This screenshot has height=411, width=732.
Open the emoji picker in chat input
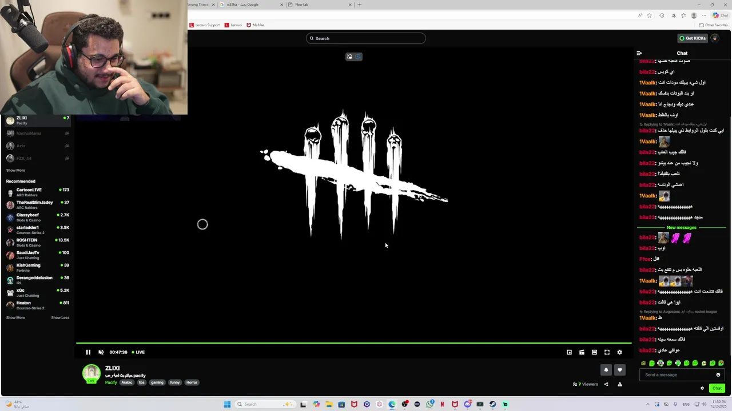pos(718,375)
